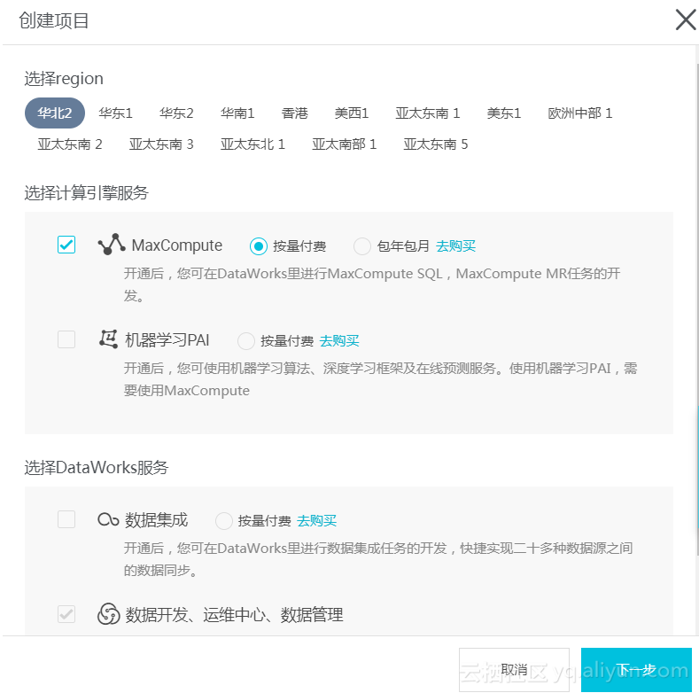Click the dialog's vertical scrollbar
The width and height of the screenshot is (699, 693).
(697, 309)
